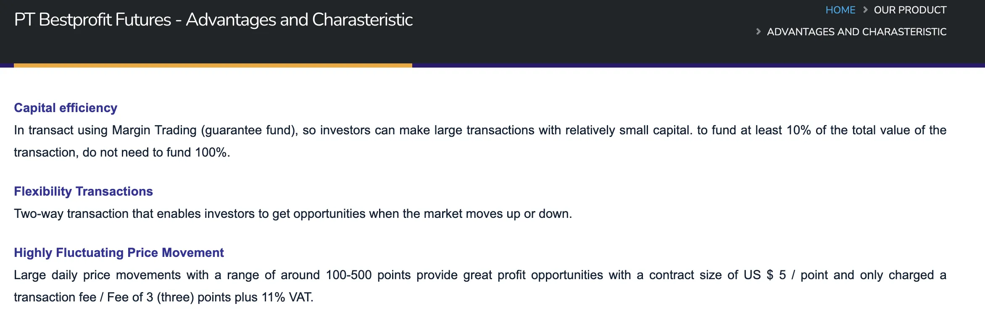Click the Two-way transaction sentence
The image size is (985, 314).
tap(293, 214)
